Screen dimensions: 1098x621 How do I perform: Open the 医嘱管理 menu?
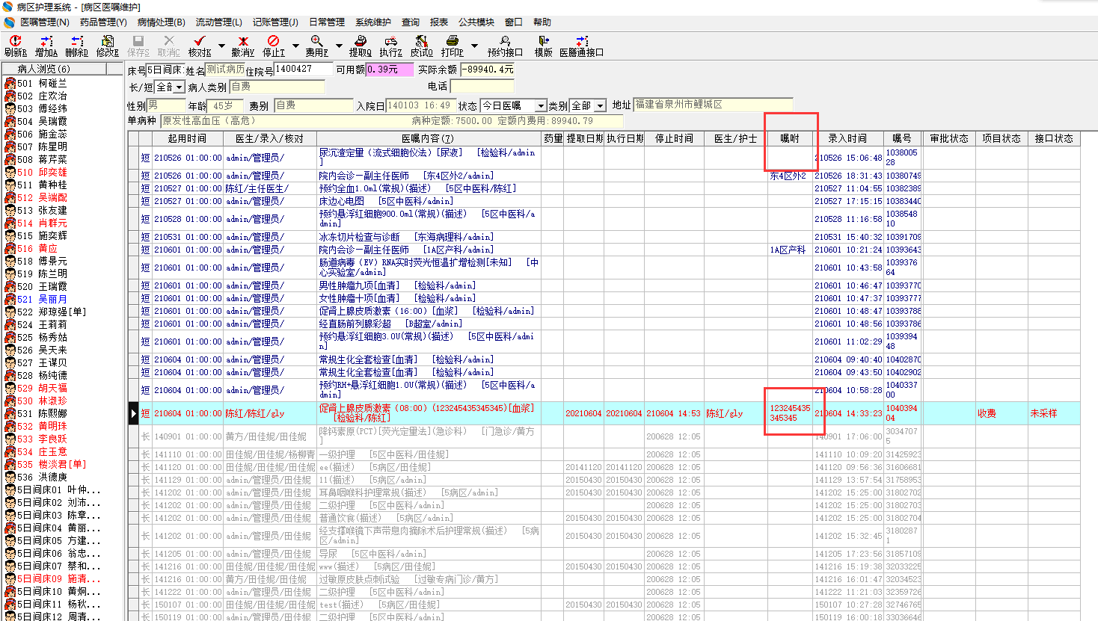43,22
